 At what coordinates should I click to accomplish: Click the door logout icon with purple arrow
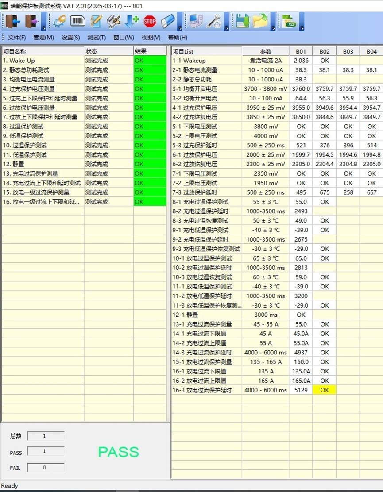click(32, 21)
